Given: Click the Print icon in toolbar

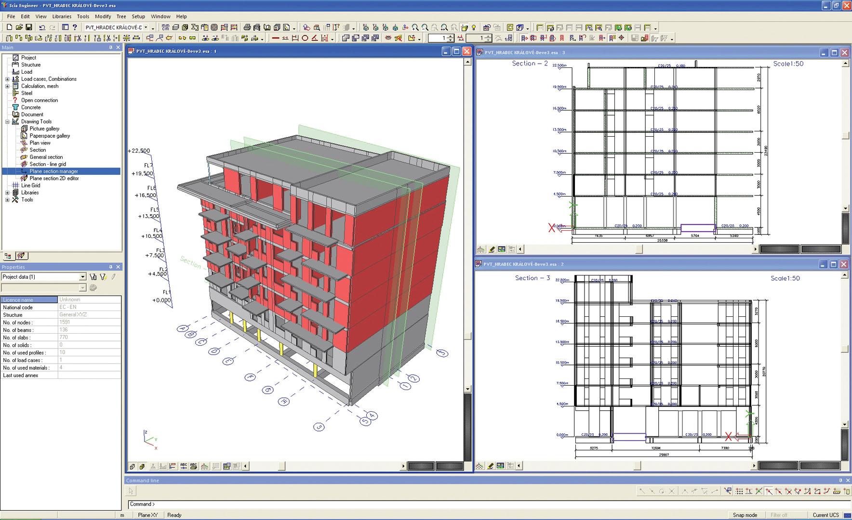Looking at the screenshot, I should (247, 27).
